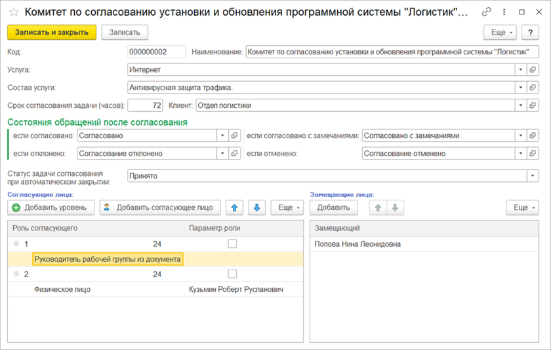This screenshot has width=551, height=350.
Task: Check the parameter box for level 2
Action: pyautogui.click(x=232, y=274)
